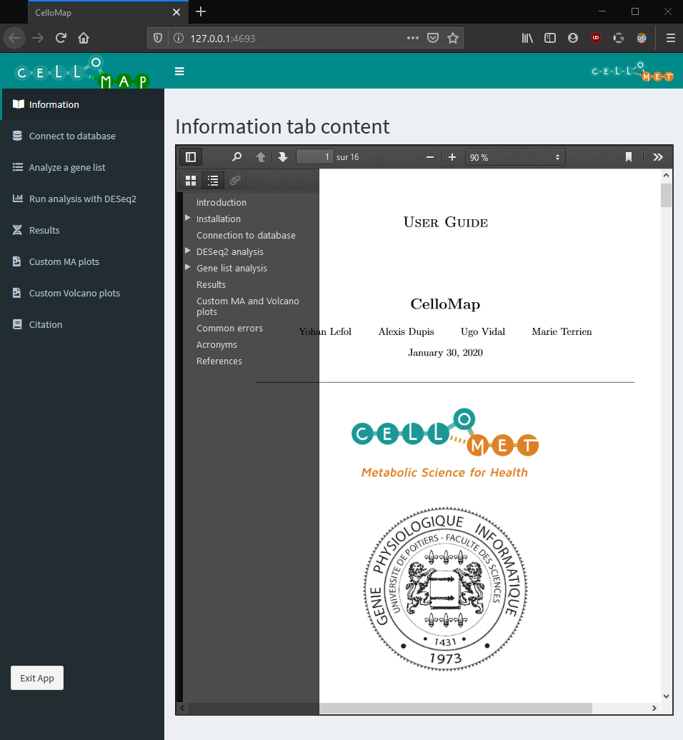This screenshot has width=683, height=740.
Task: Toggle the PDF viewer sidebar
Action: point(191,157)
